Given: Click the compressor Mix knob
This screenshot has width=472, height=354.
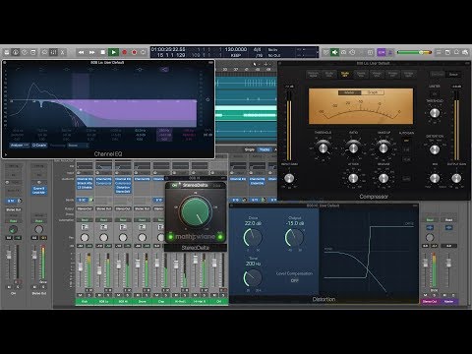Looking at the screenshot, I should click(435, 178).
